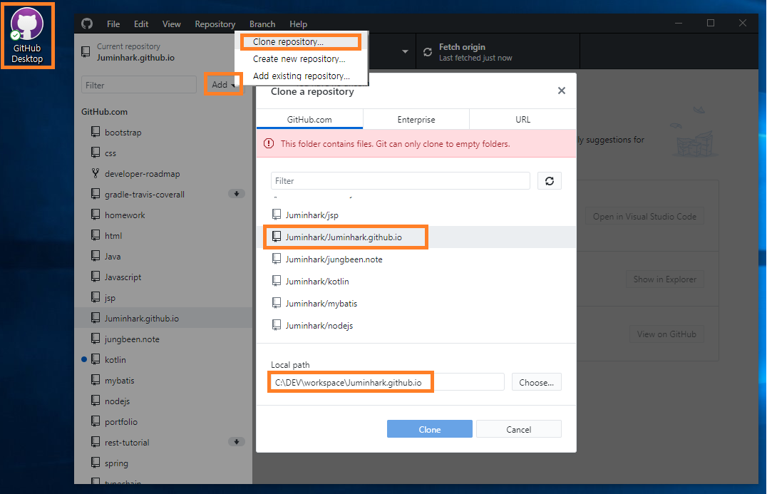Click the portfolio repository icon in sidebar
Viewport: 767px width, 494px height.
(96, 421)
